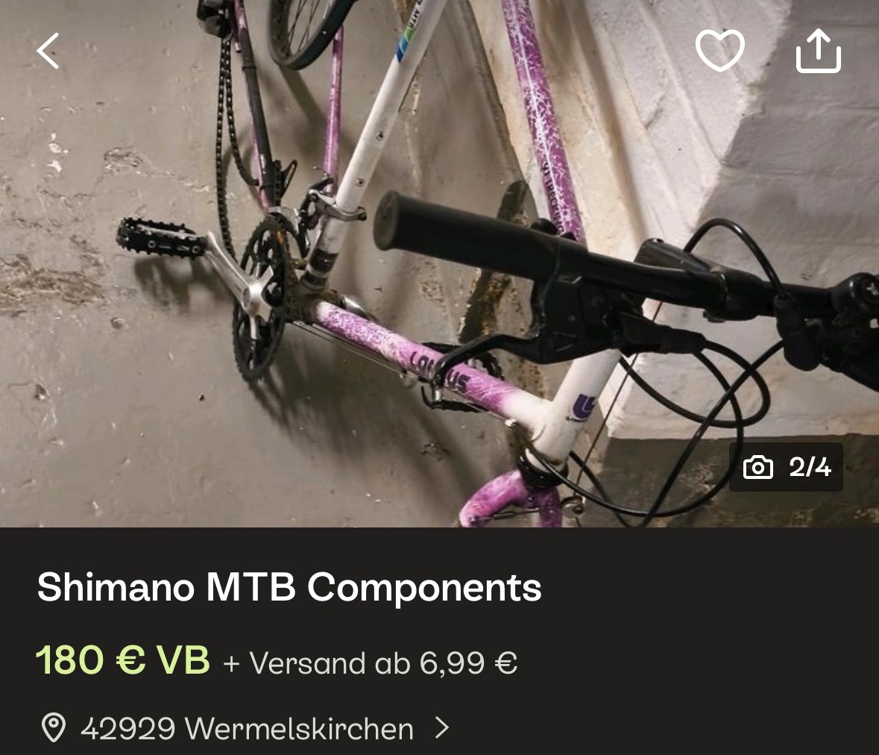
Task: Tap the camera icon in photo counter
Action: coord(758,467)
